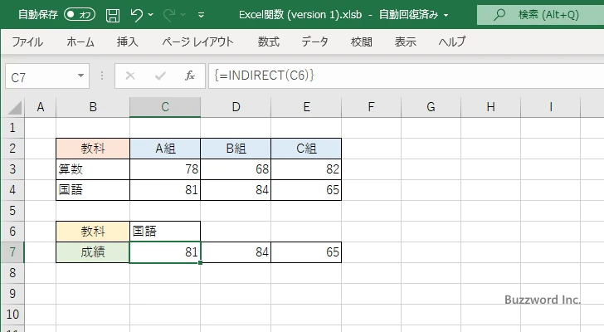
Task: Select row 7 header
Action: (x=12, y=252)
